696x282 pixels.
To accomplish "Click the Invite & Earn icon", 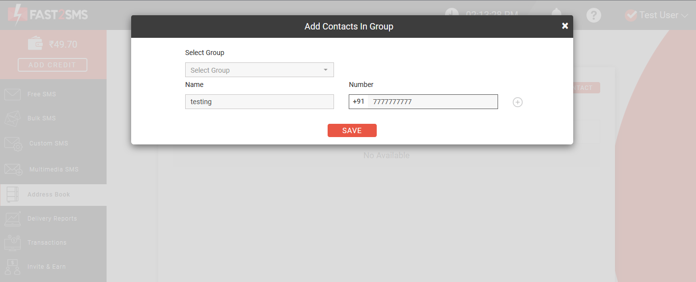I will (x=12, y=267).
